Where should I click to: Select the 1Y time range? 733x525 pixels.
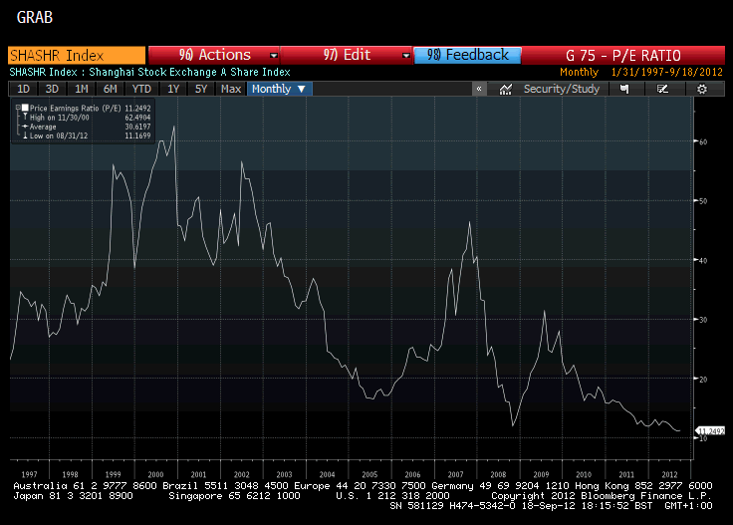173,89
